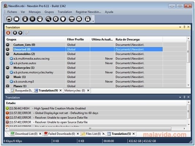Open the Mensajes menu
The width and height of the screenshot is (195, 146).
click(x=35, y=12)
